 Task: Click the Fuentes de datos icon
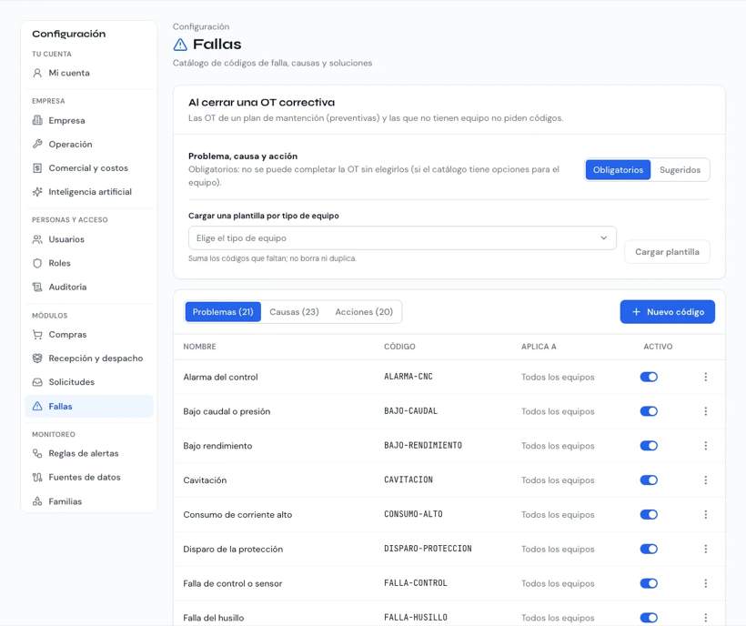[37, 477]
